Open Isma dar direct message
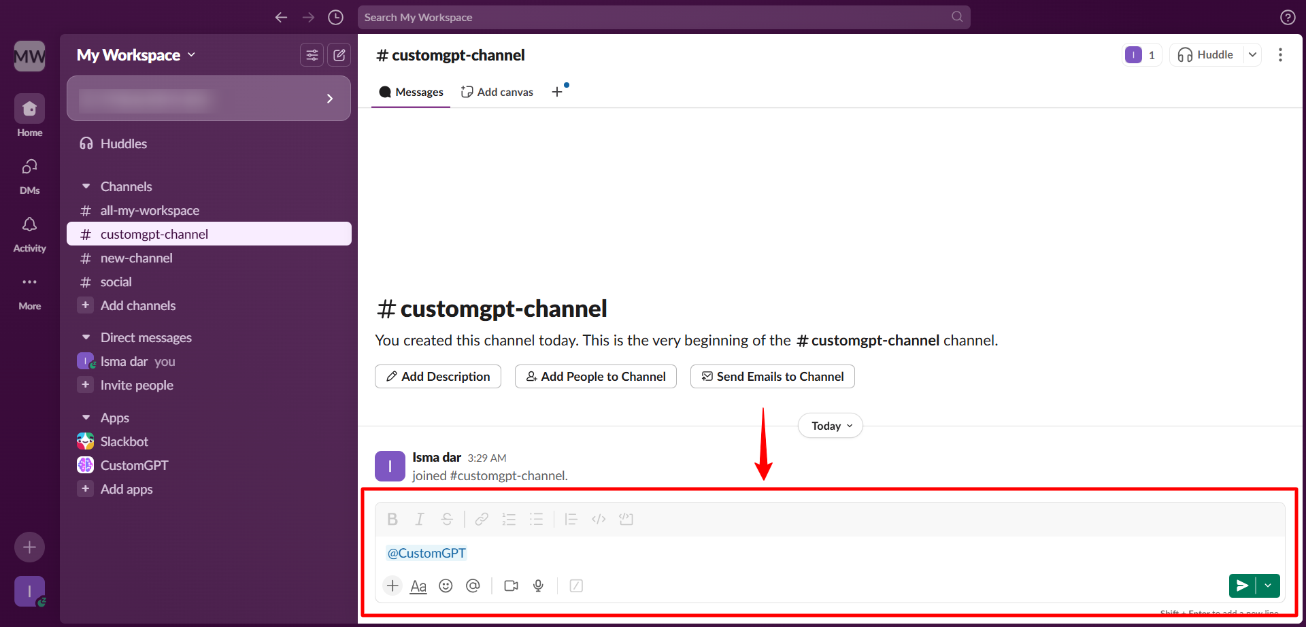Viewport: 1306px width, 627px height. 209,361
